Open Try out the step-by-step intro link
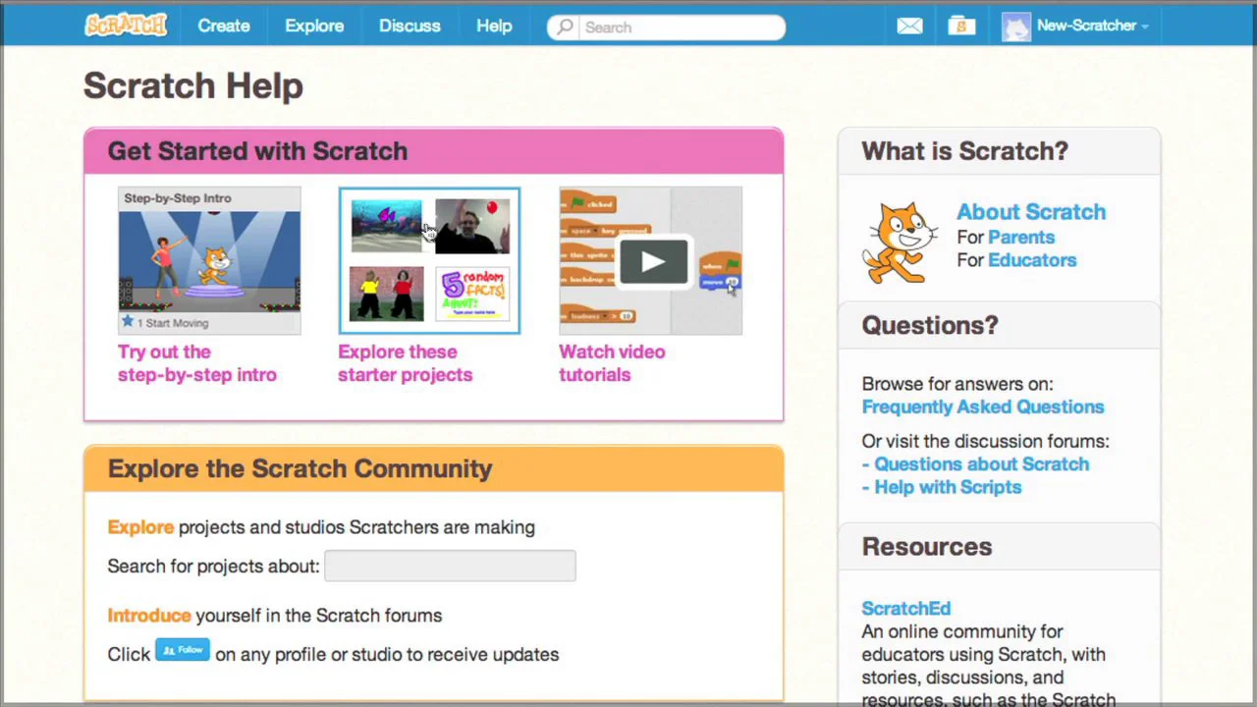The height and width of the screenshot is (707, 1257). [x=197, y=363]
